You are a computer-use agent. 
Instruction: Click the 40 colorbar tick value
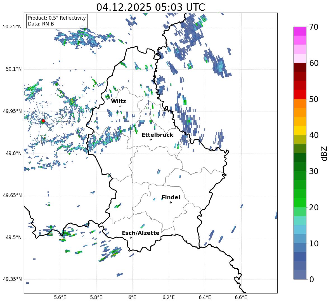[x=314, y=135]
